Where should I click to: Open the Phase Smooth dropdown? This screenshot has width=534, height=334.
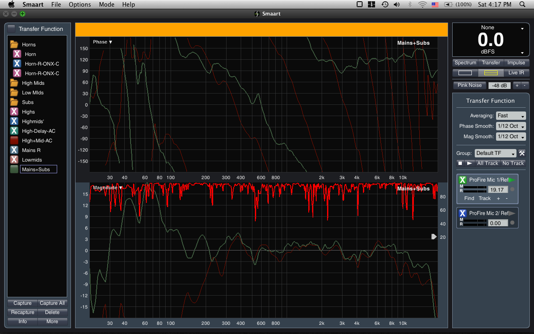[511, 126]
